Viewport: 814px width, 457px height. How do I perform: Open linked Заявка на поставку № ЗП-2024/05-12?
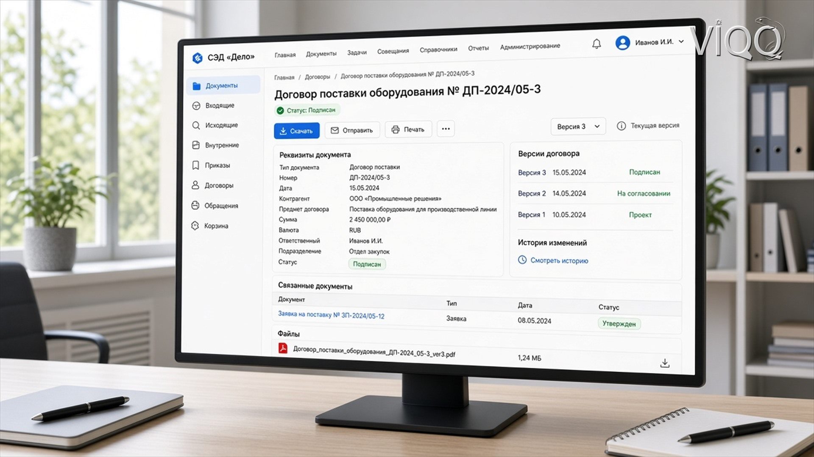tap(331, 315)
